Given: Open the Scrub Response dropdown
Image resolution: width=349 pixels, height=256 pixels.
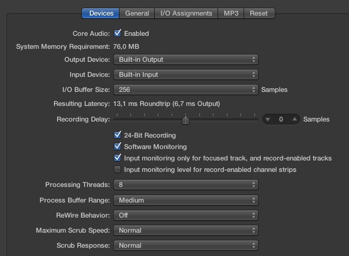Looking at the screenshot, I should (x=185, y=246).
